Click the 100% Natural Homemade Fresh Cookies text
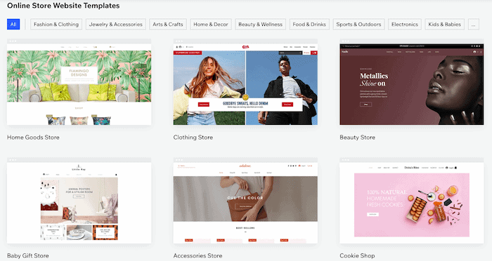492x261 pixels. coord(387,199)
